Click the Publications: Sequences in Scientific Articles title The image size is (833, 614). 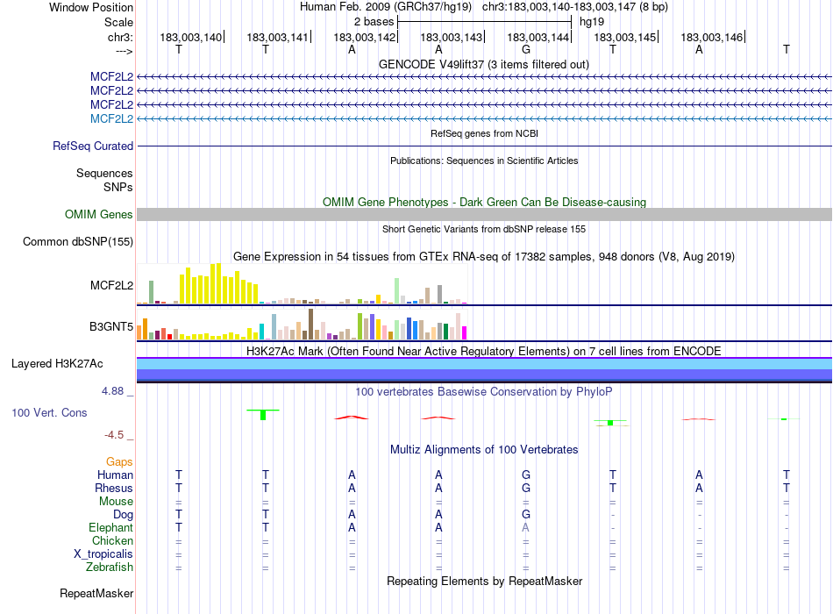pyautogui.click(x=484, y=161)
